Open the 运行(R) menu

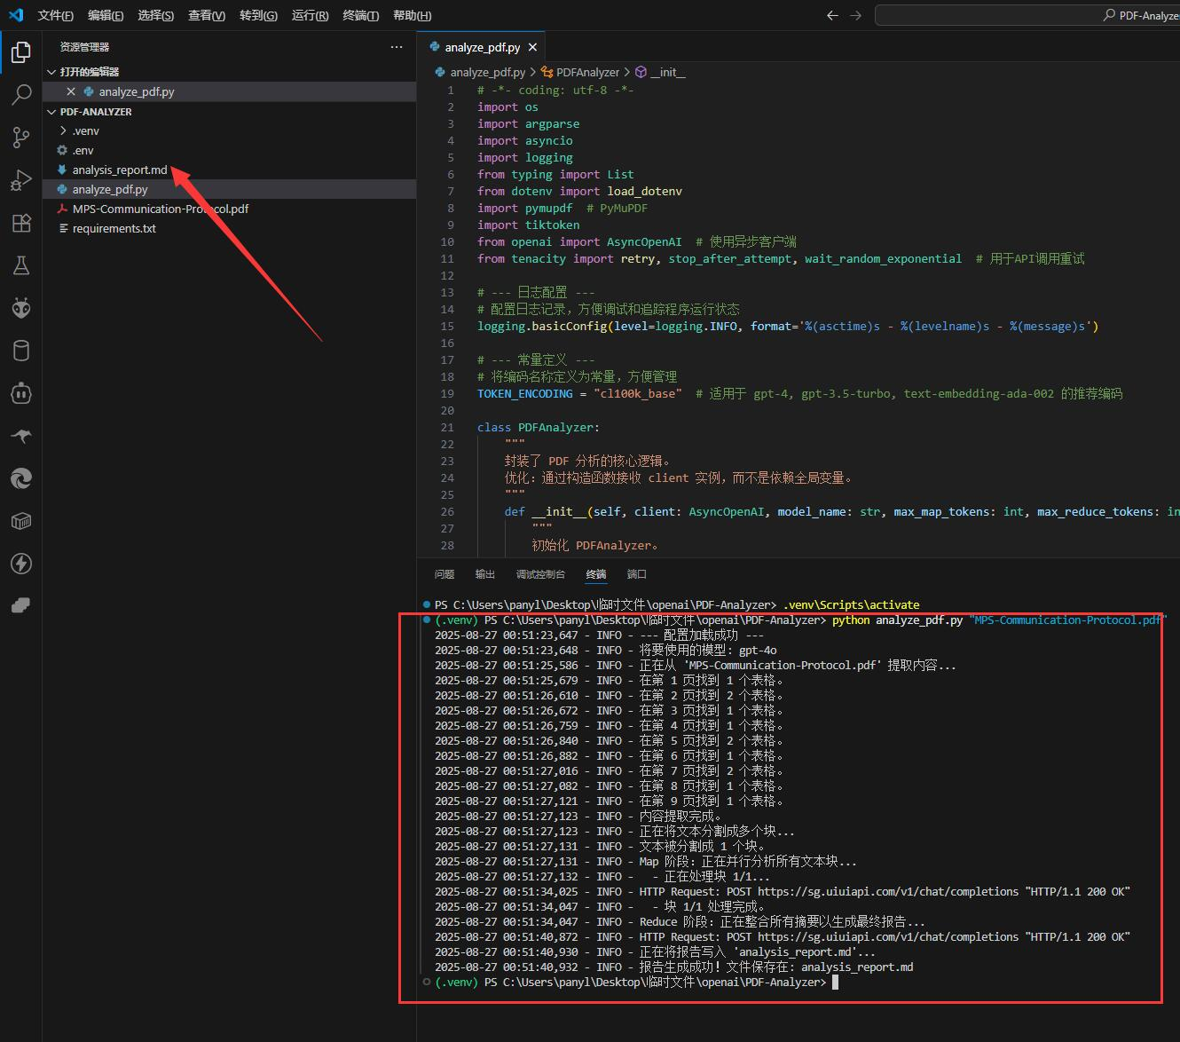click(310, 15)
